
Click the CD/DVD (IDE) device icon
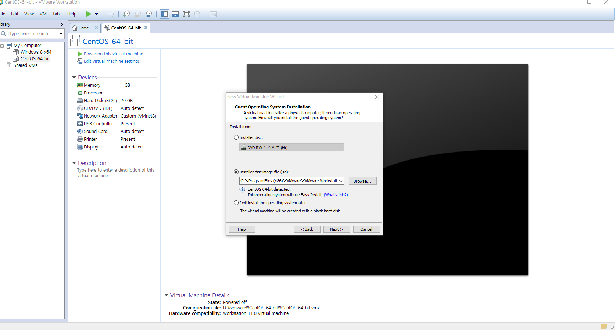[x=80, y=108]
